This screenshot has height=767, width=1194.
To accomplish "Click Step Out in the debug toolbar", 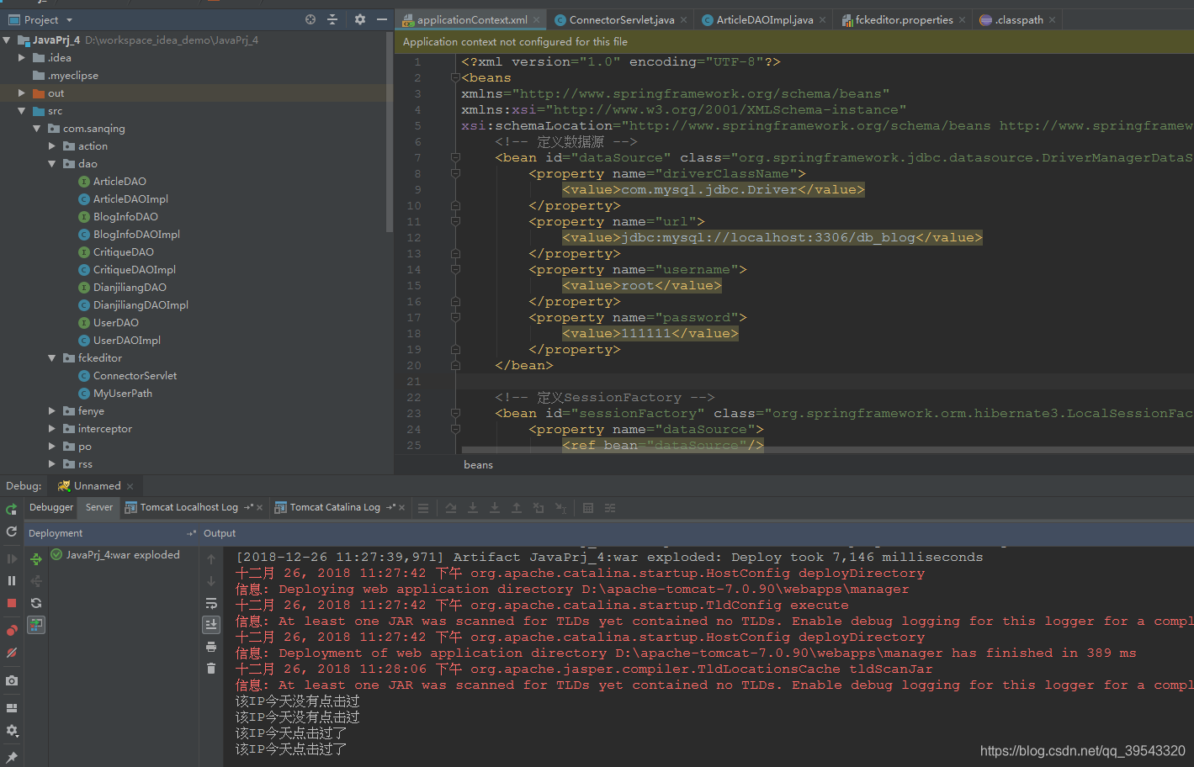I will [x=517, y=508].
